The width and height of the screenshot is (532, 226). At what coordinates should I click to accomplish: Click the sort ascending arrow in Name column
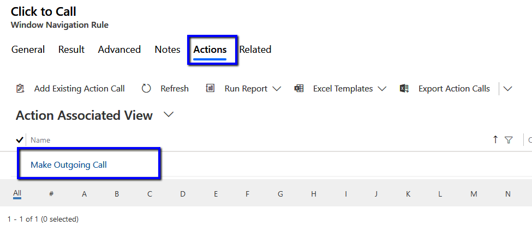click(x=495, y=140)
